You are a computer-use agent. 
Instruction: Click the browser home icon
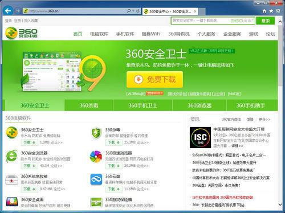(x=264, y=11)
